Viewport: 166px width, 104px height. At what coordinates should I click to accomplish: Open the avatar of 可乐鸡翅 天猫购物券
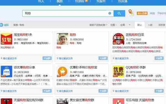click(x=118, y=101)
